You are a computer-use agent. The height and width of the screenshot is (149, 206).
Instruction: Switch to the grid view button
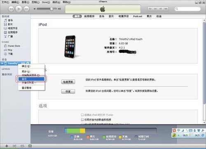160,9
